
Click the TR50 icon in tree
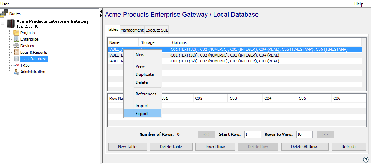pyautogui.click(x=16, y=65)
